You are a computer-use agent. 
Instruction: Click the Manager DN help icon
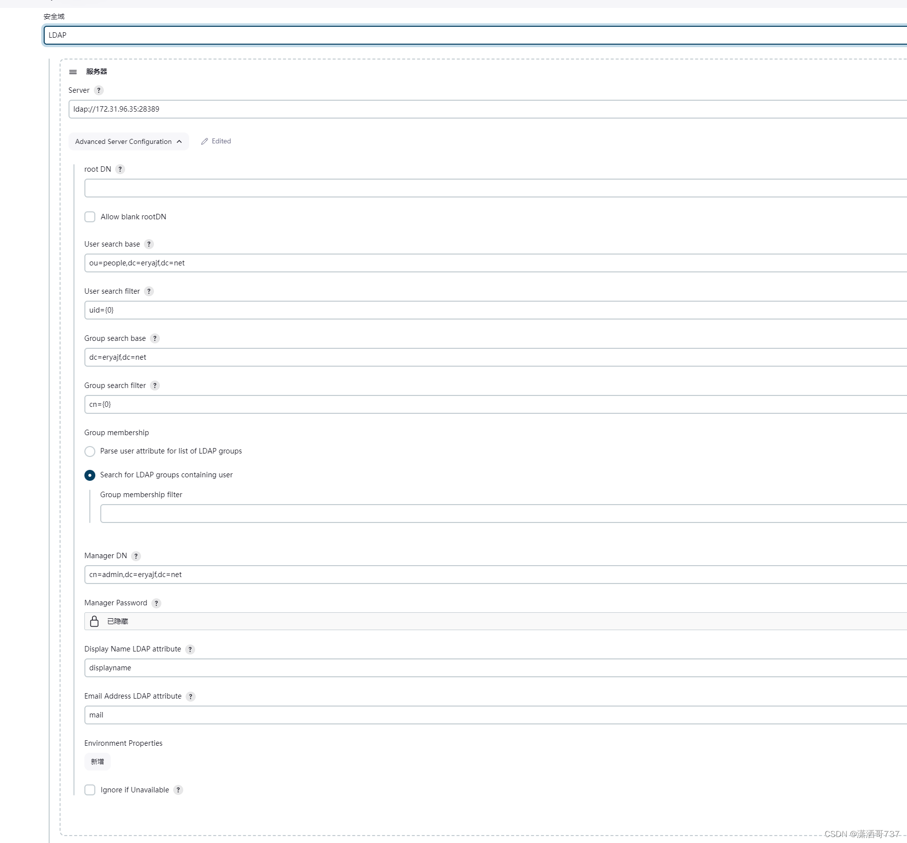136,556
